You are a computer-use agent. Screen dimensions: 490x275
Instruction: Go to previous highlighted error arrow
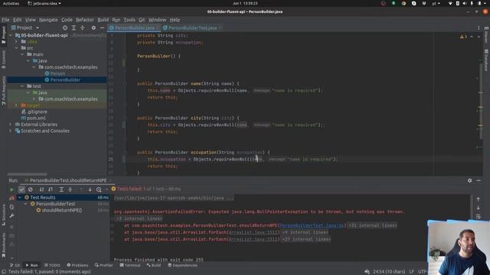coord(472,37)
